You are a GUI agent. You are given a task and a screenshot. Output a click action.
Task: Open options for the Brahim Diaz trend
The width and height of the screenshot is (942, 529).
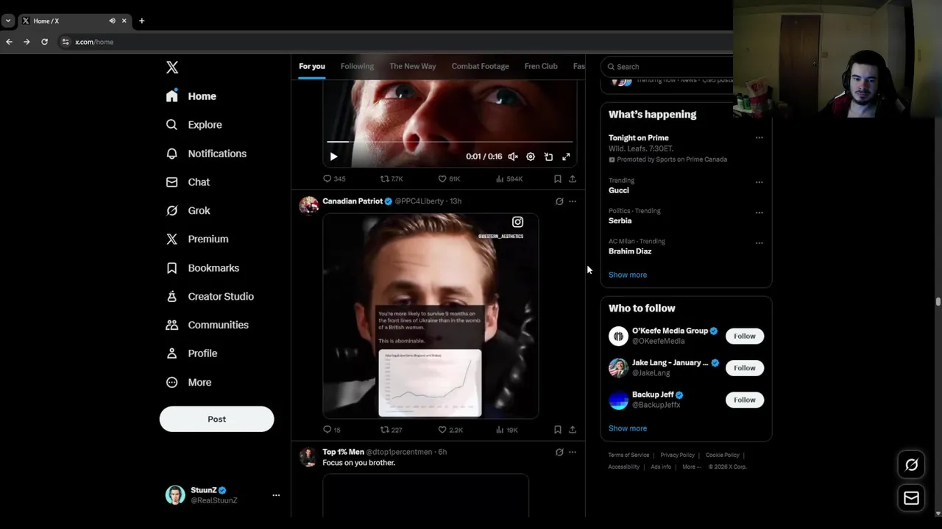click(x=759, y=243)
